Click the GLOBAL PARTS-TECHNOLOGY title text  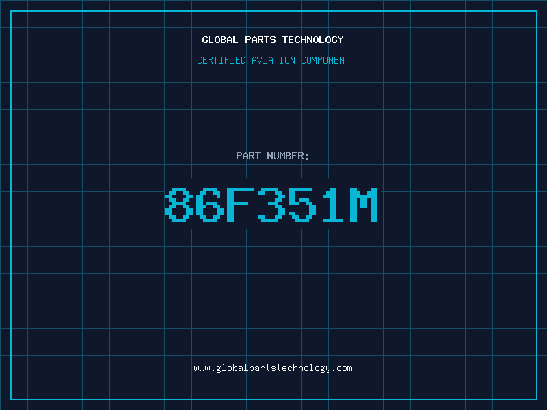273,40
